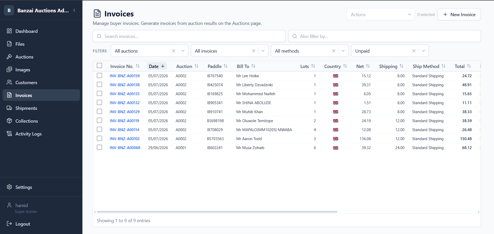Check invoice INV-BNZ-A00159 row checkbox
Viewport: 494px width, 234px height.
tap(99, 75)
